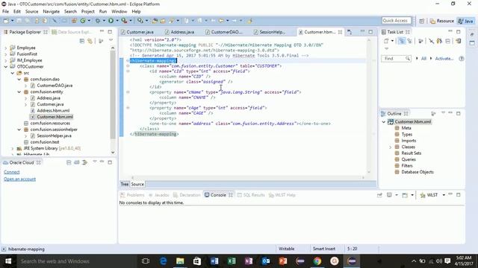The width and height of the screenshot is (478, 268).
Task: Switch to Resource perspective
Action: click(x=441, y=21)
